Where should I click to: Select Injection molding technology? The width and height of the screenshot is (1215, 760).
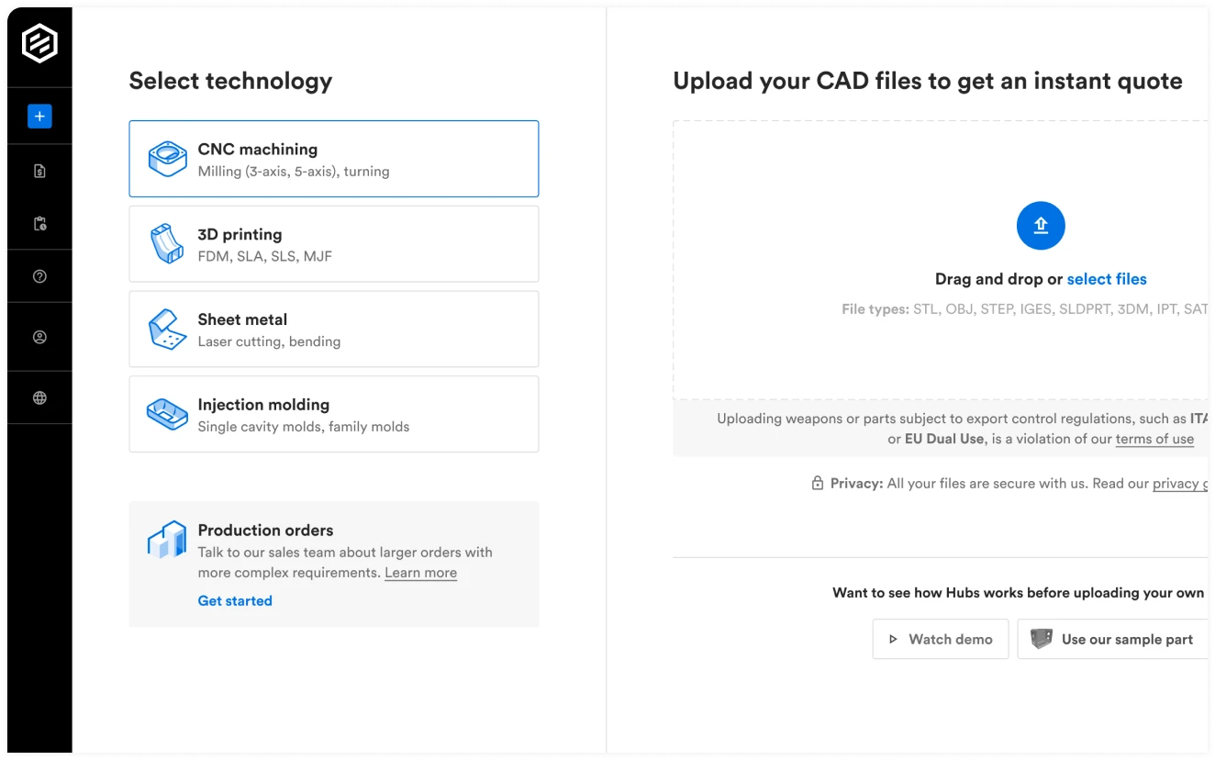tap(333, 414)
